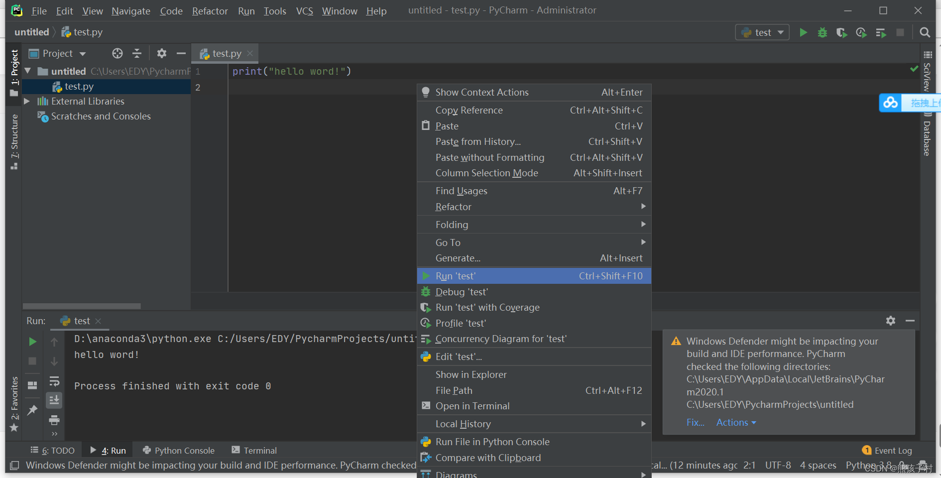Viewport: 941px width, 478px height.
Task: Open Project panel settings gear
Action: click(162, 53)
